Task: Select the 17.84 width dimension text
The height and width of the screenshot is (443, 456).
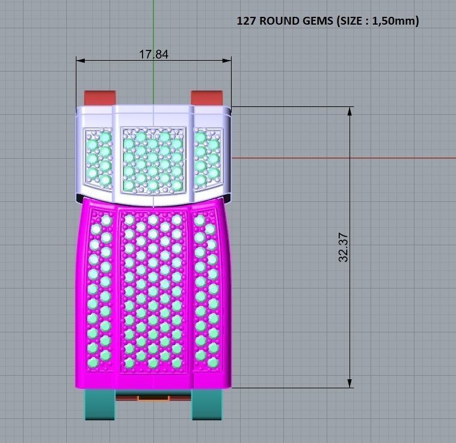Action: 153,54
